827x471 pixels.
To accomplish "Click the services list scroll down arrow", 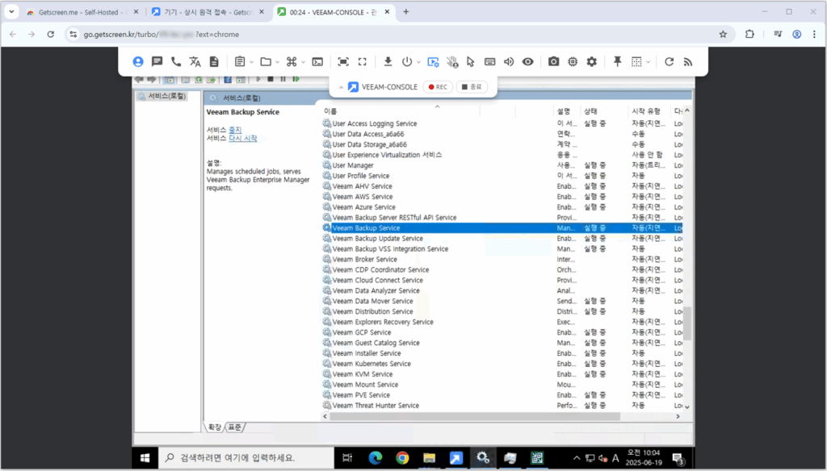I will pyautogui.click(x=686, y=406).
